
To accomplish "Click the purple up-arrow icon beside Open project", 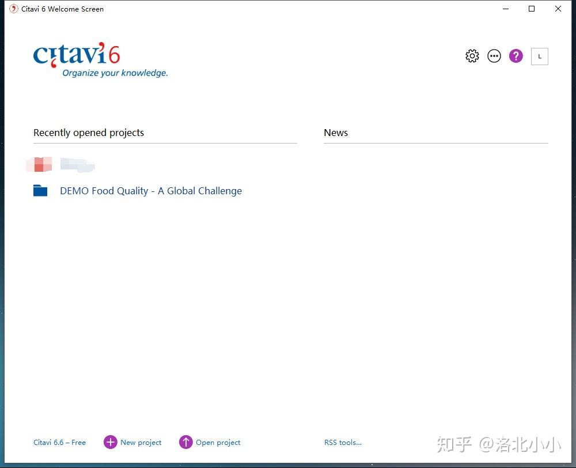I will click(x=186, y=442).
